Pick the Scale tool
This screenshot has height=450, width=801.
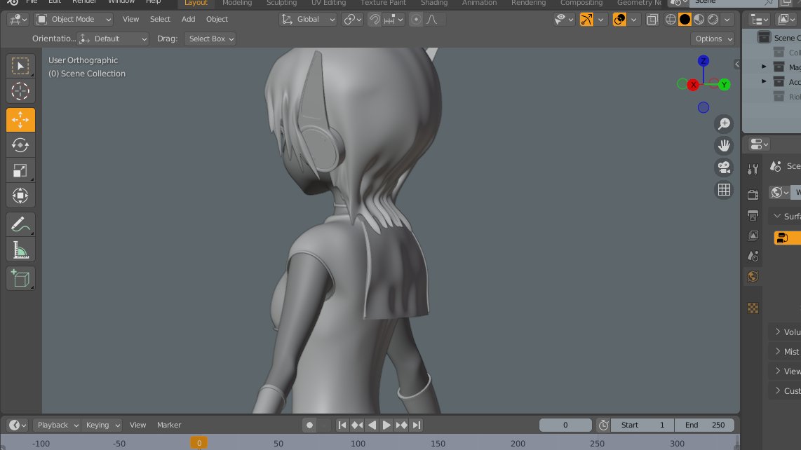(20, 170)
